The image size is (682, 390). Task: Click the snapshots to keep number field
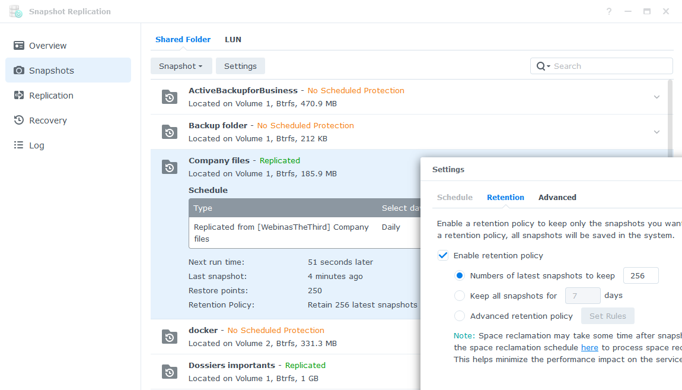click(640, 275)
